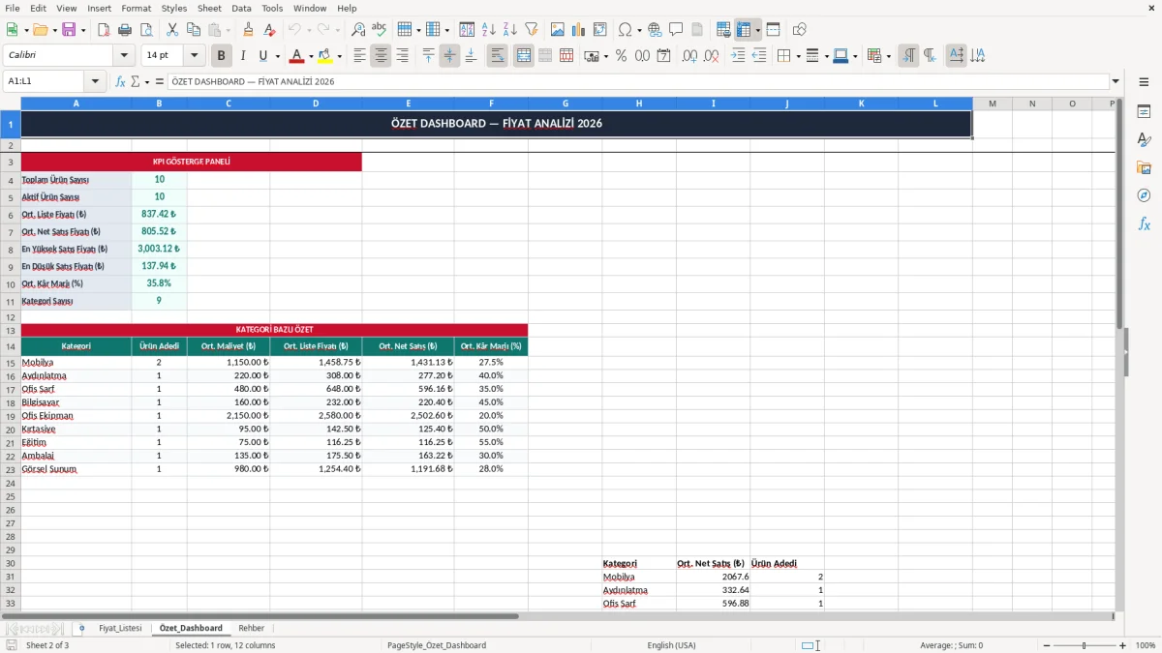The image size is (1162, 653).
Task: Toggle Wrap Text option
Action: point(498,56)
